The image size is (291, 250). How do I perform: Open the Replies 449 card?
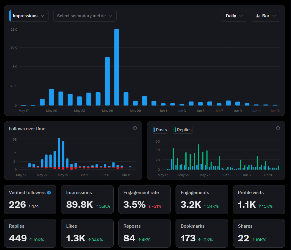click(x=30, y=233)
